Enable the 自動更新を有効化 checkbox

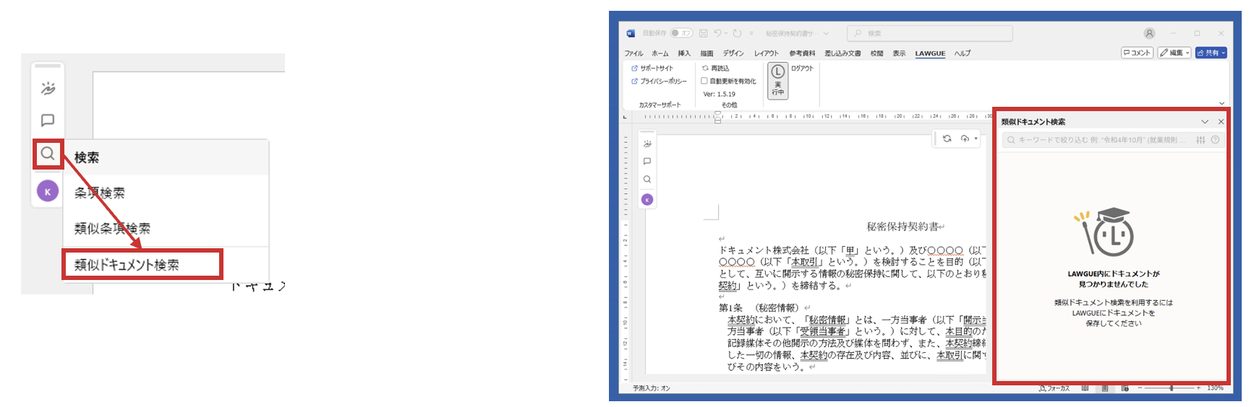(704, 82)
